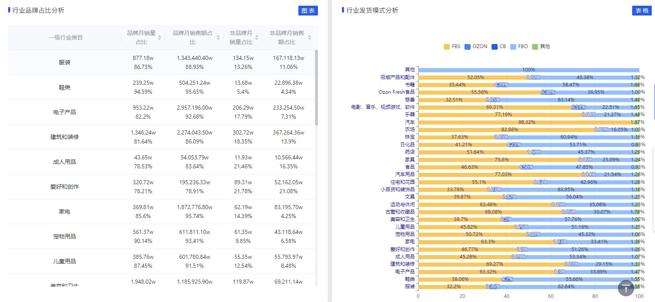The width and height of the screenshot is (655, 302).
Task: Click 鞋类 FBO bar 55.66%
Action: (574, 279)
